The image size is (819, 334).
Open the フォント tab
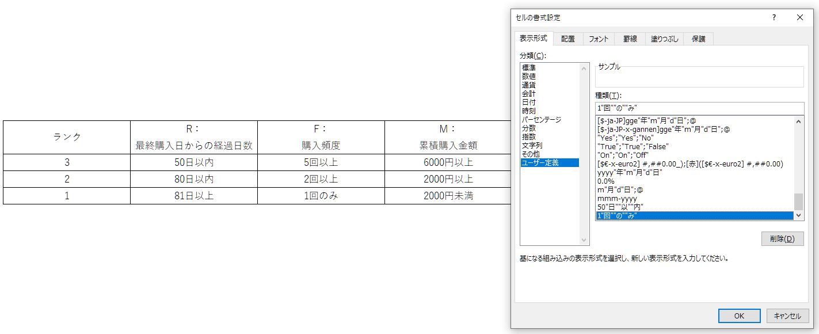599,39
